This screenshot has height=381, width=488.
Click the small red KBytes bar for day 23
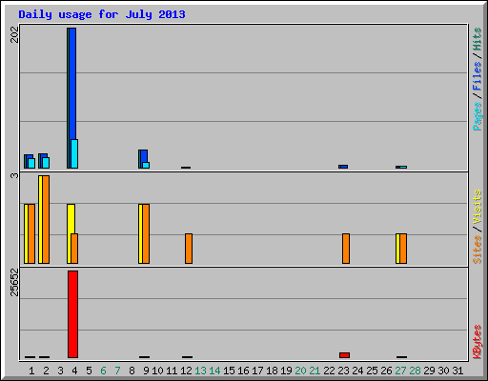(x=344, y=355)
